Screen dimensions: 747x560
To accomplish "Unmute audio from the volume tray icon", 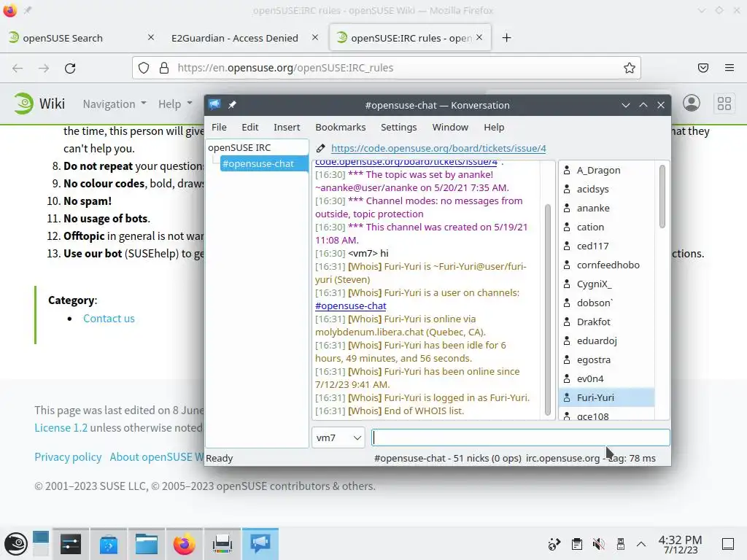I will point(598,544).
